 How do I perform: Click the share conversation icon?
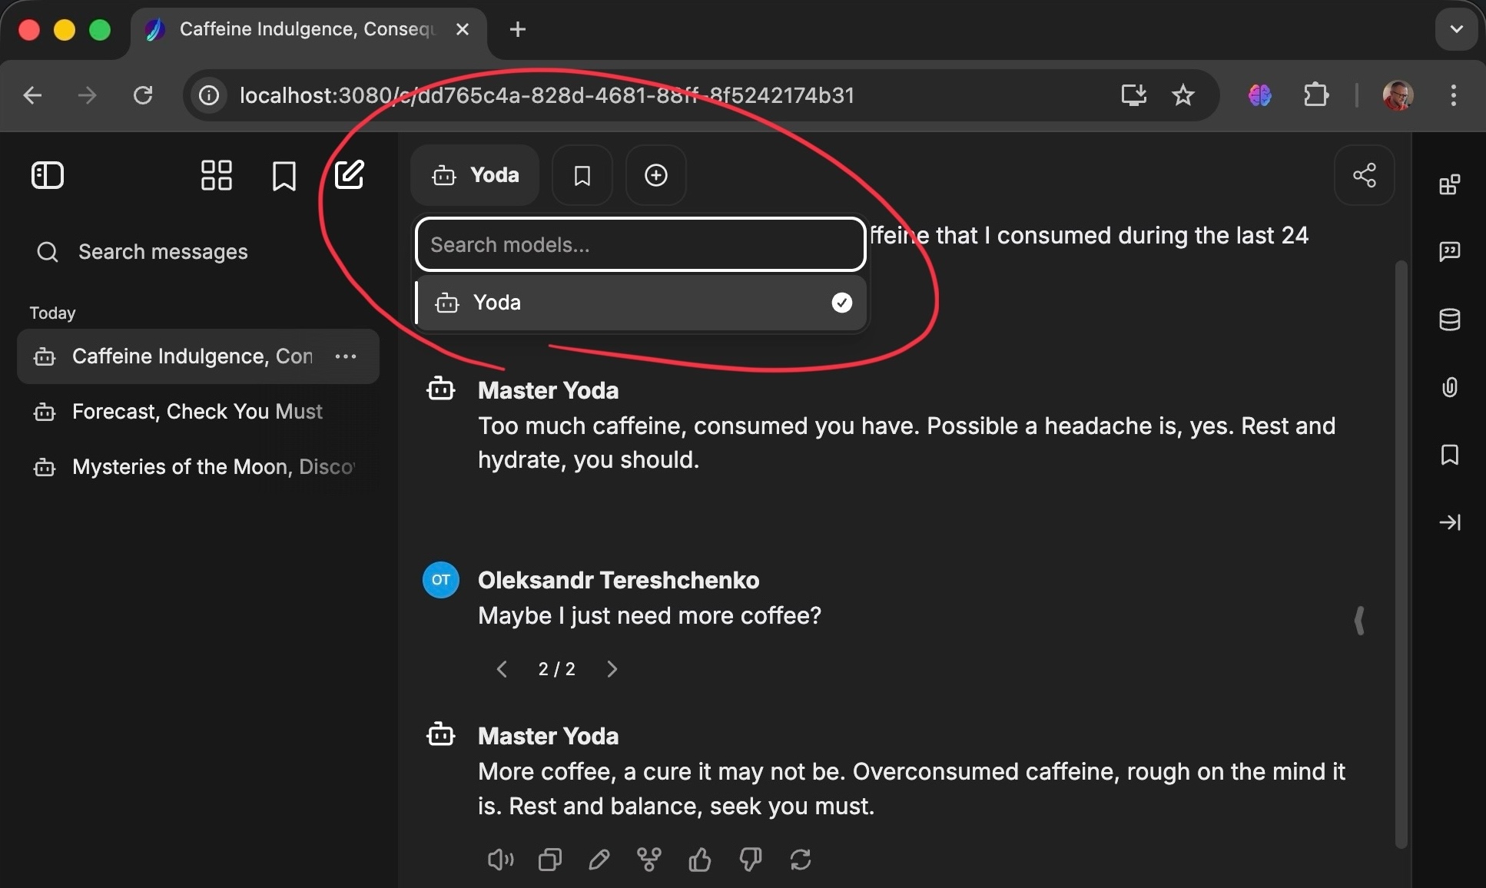(x=1364, y=175)
